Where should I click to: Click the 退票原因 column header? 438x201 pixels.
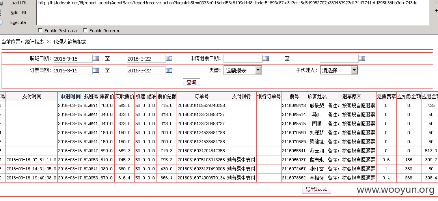[x=351, y=96]
